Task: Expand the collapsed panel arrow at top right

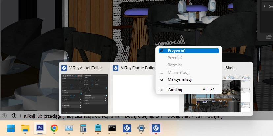Action: pos(265,6)
